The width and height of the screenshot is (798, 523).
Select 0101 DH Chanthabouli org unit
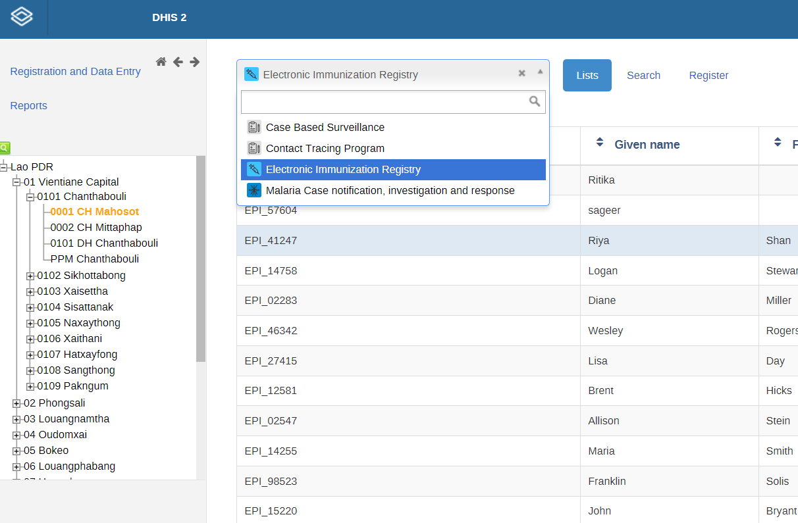(x=104, y=243)
